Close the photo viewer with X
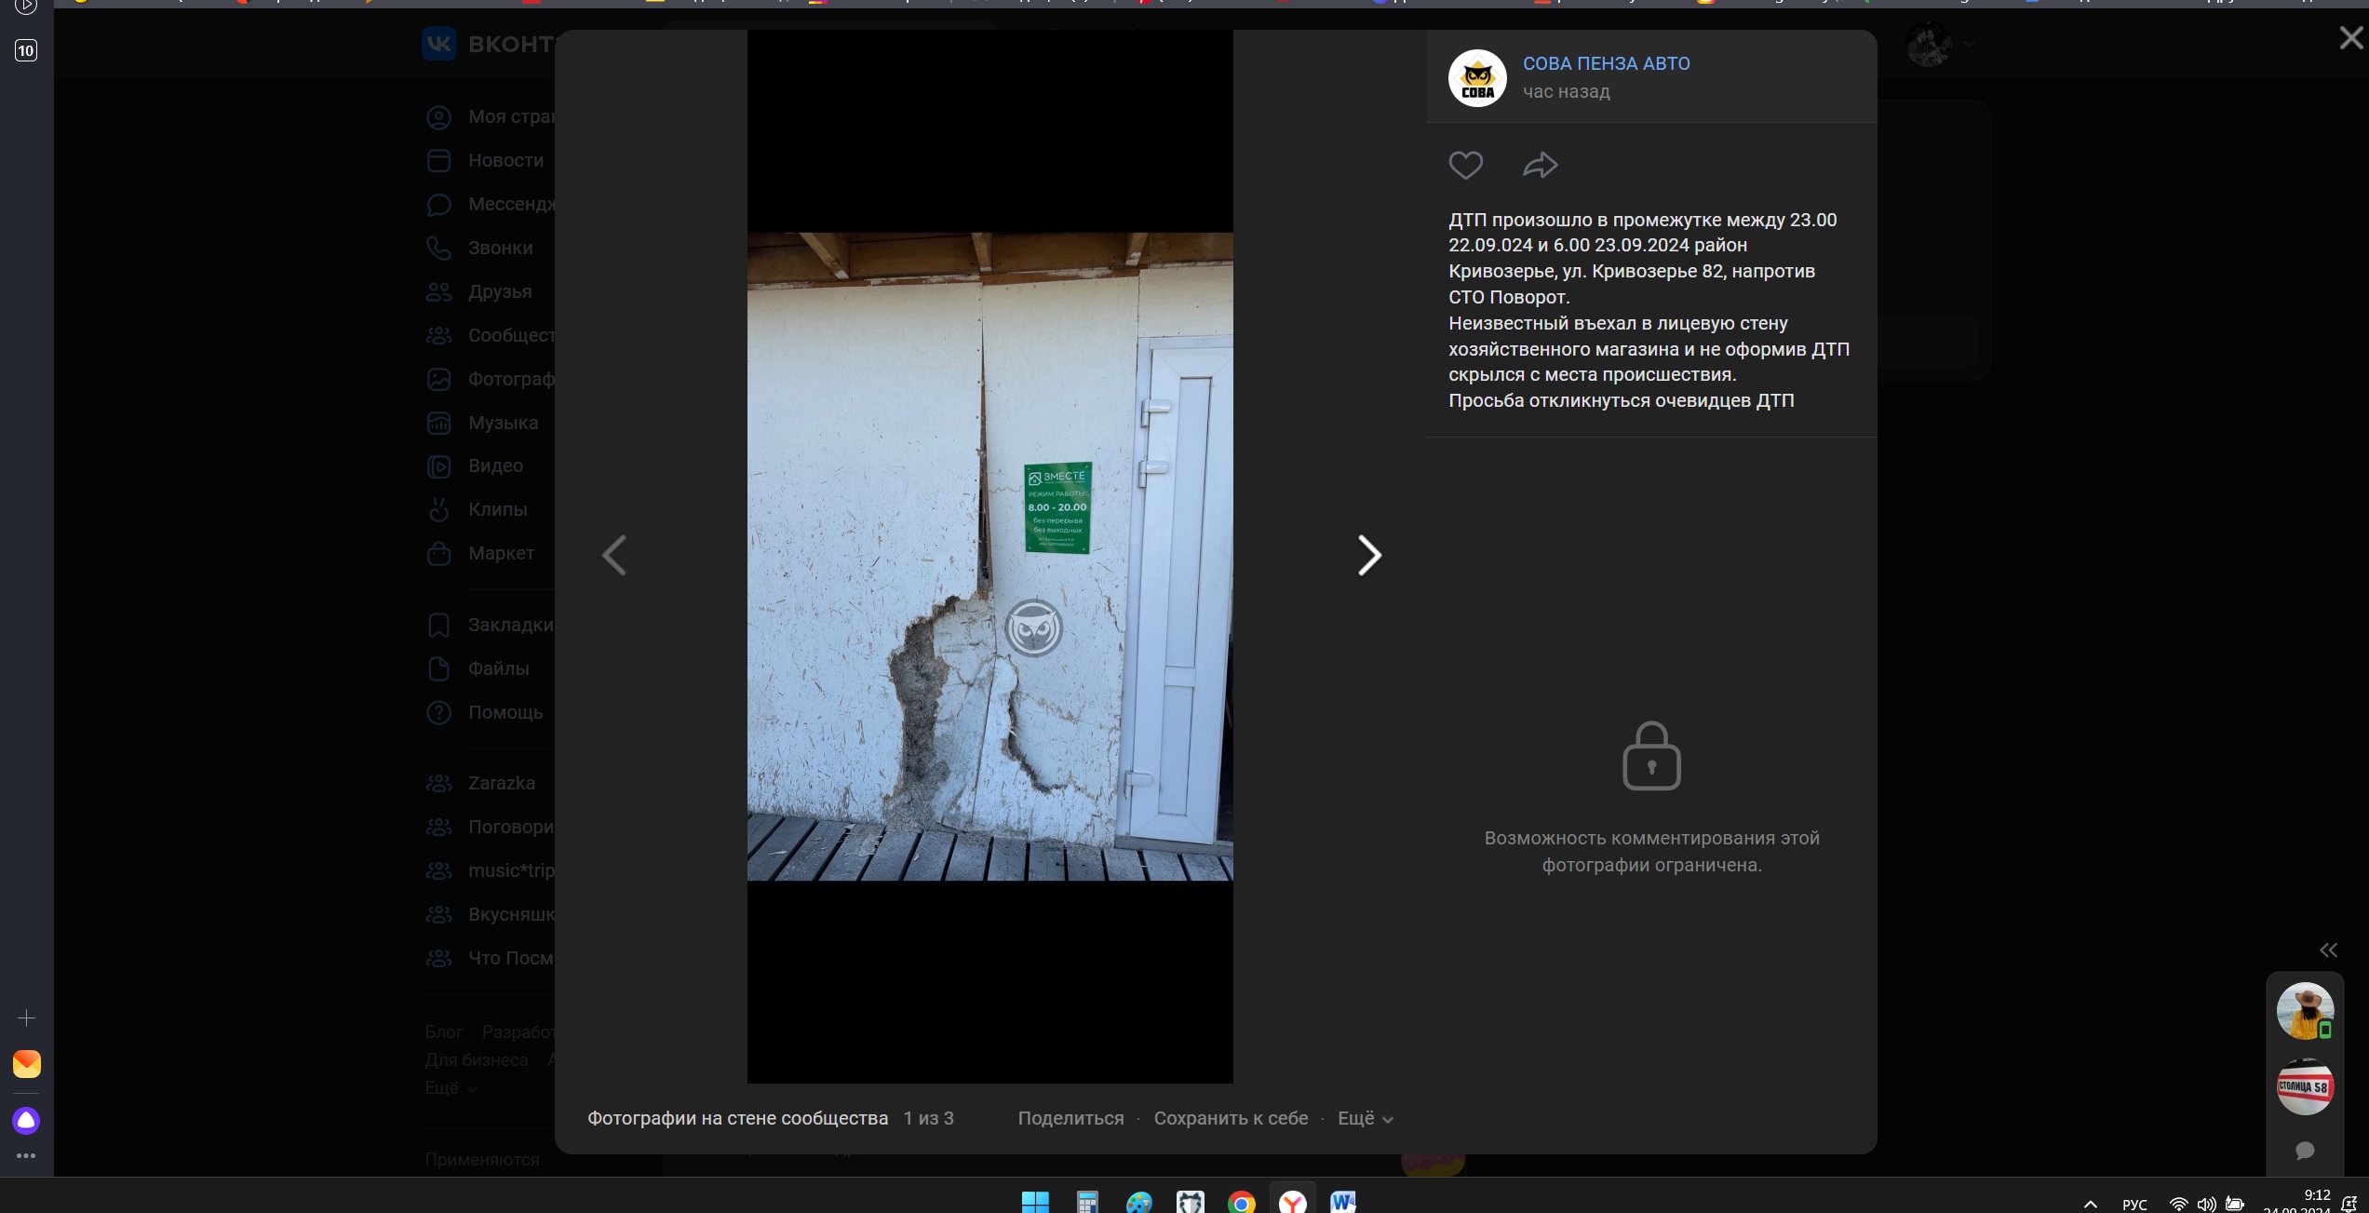2369x1213 pixels. point(2350,38)
